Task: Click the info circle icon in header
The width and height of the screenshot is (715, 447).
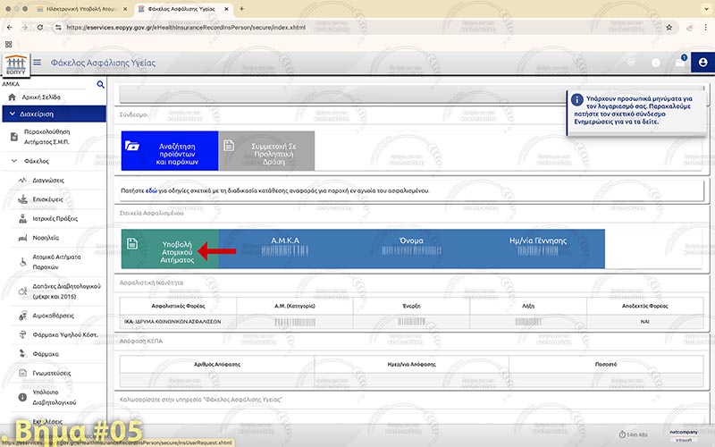Action: pos(656,63)
